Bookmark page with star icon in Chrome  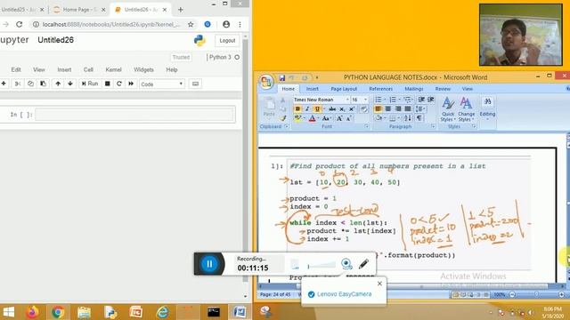191,24
